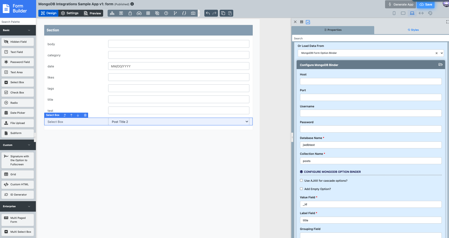Open the permission lock icon in toolbar
The height and width of the screenshot is (238, 449).
click(130, 13)
